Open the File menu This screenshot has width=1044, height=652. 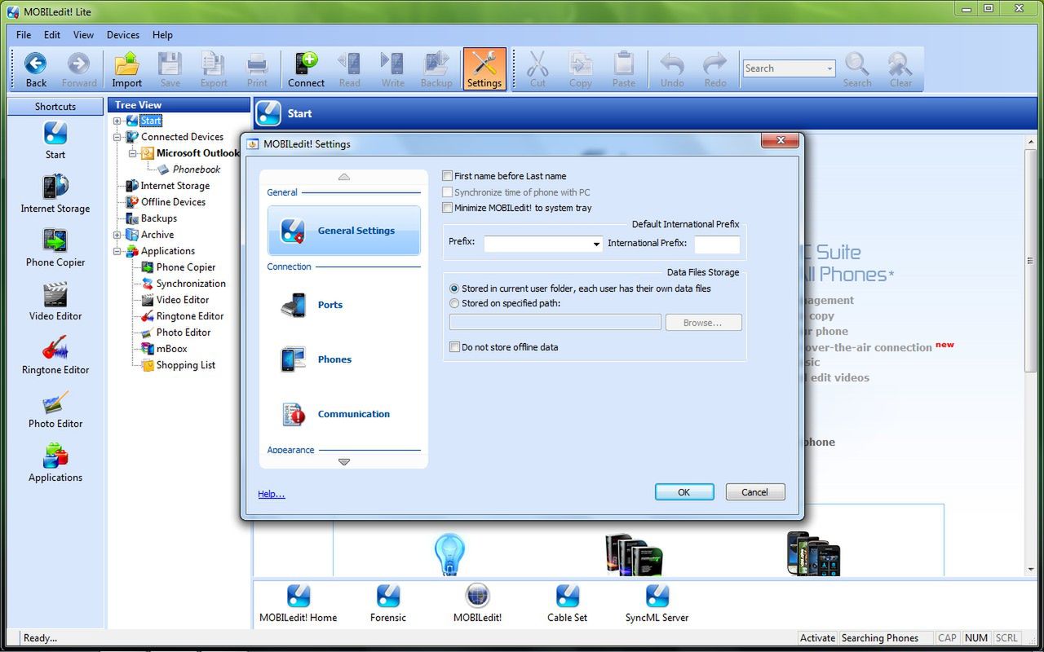[x=24, y=35]
